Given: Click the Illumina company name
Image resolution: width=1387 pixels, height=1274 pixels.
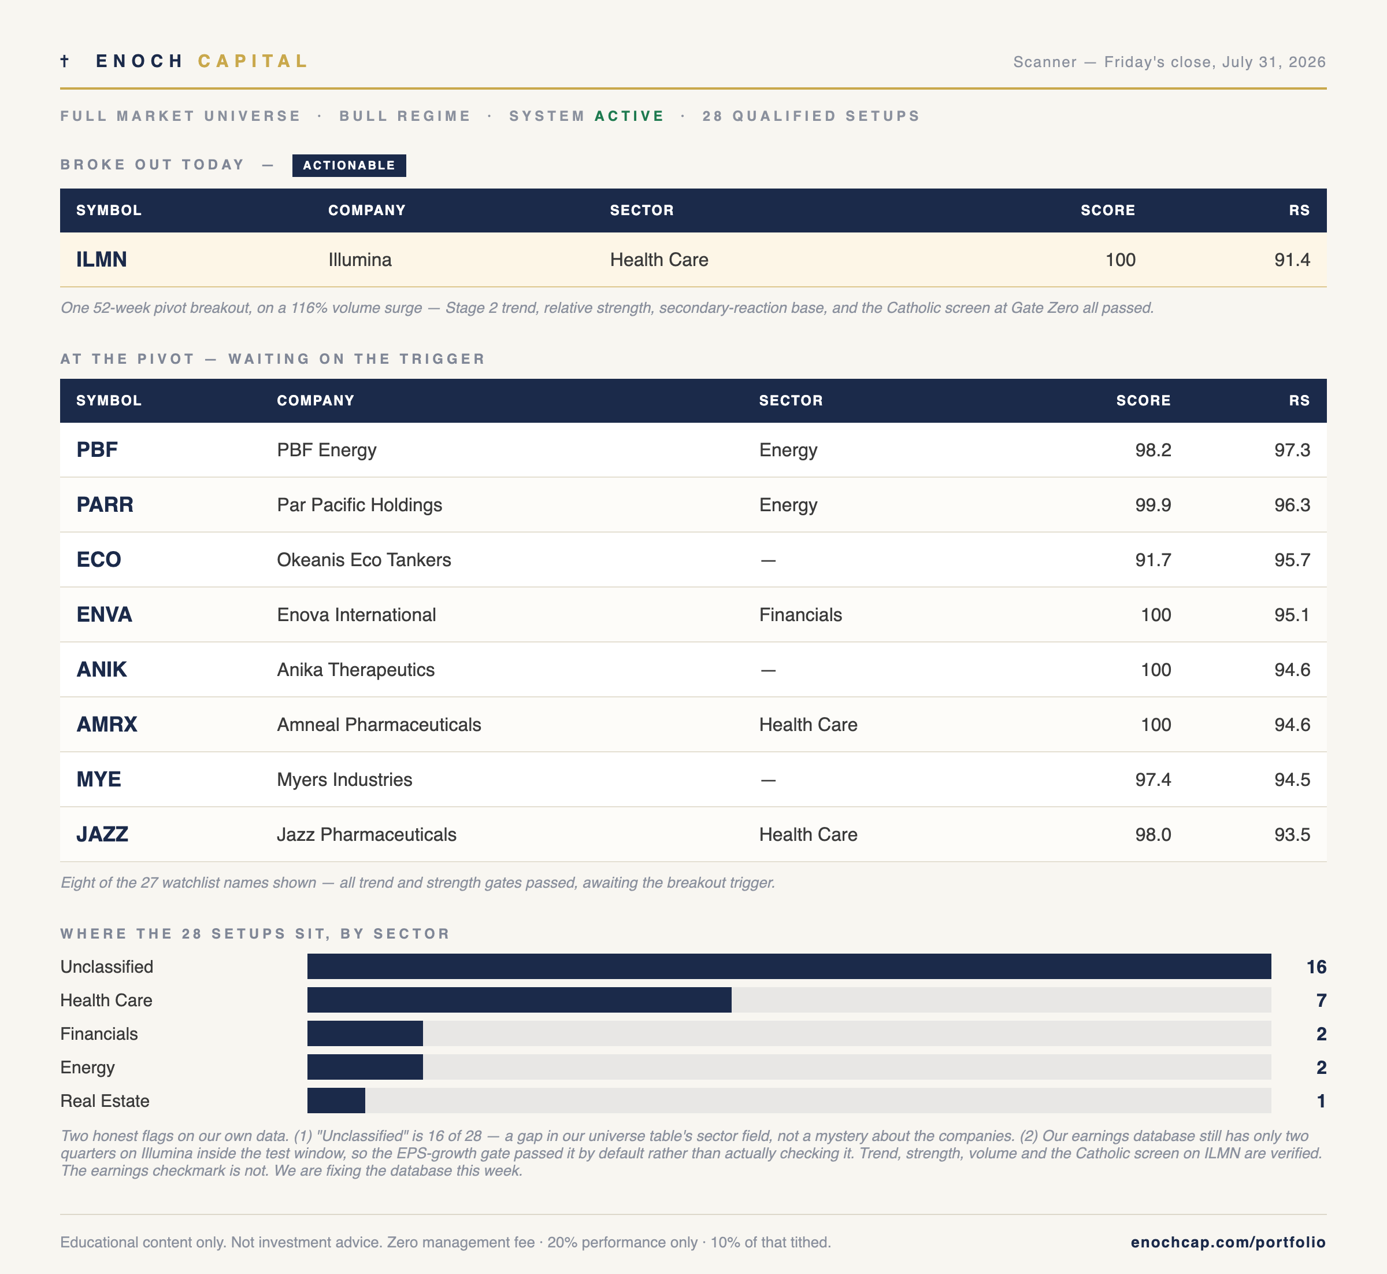Looking at the screenshot, I should pyautogui.click(x=359, y=260).
